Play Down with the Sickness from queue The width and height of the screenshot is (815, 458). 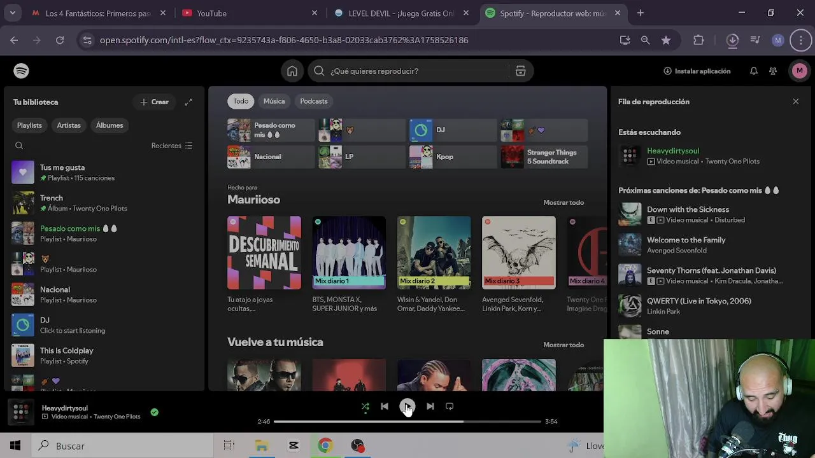coord(708,214)
